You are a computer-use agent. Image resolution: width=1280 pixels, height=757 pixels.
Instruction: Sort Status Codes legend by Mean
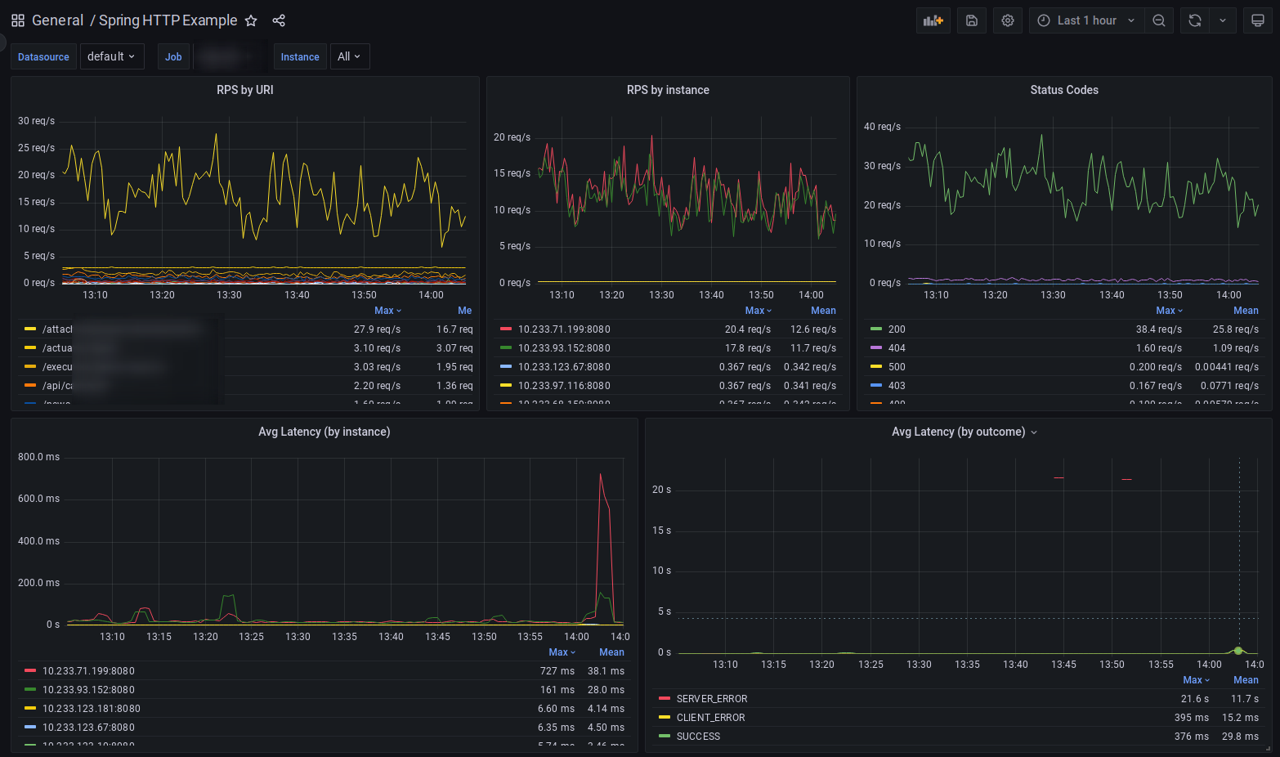pos(1245,311)
